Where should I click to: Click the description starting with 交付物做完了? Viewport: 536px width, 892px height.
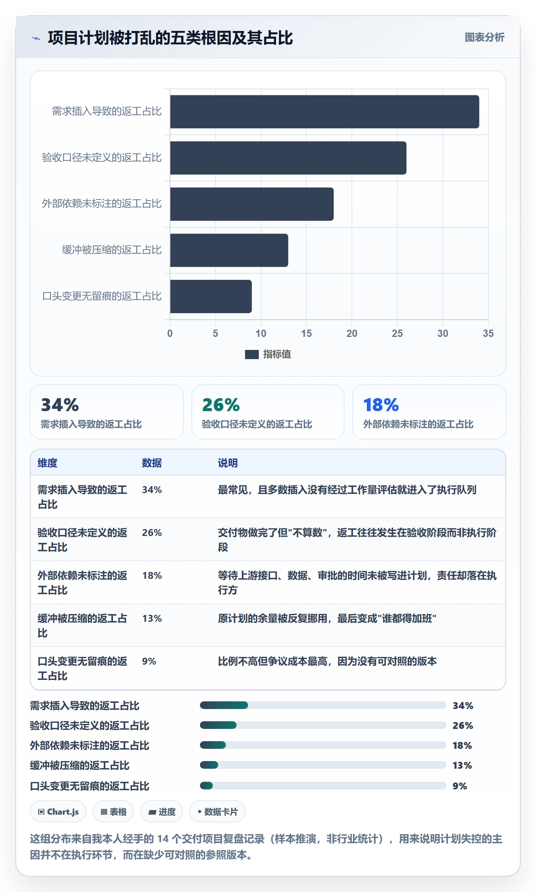[357, 540]
